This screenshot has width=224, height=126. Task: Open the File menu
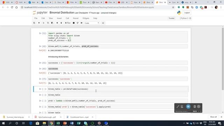tap(36, 18)
